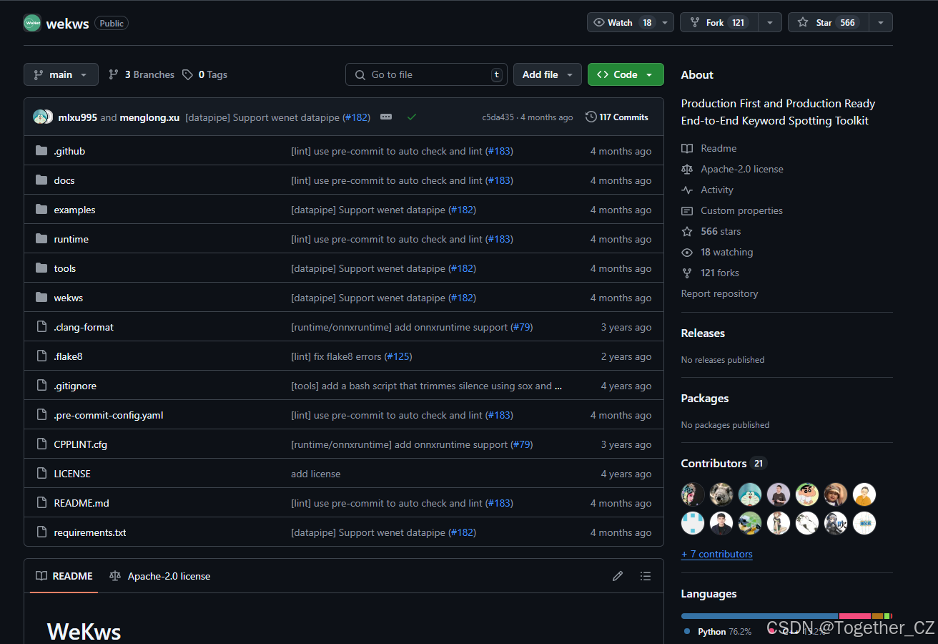Image resolution: width=938 pixels, height=644 pixels.
Task: Open the README outline list icon
Action: click(646, 576)
